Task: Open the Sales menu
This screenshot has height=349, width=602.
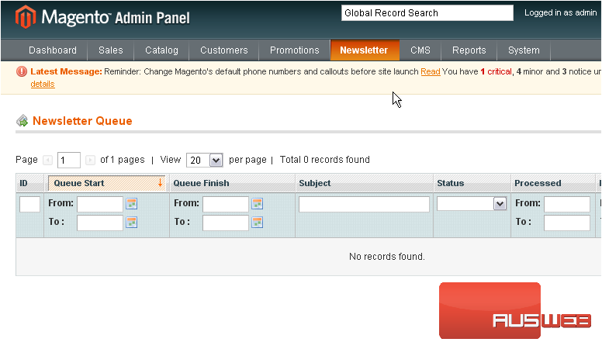Action: coord(111,50)
